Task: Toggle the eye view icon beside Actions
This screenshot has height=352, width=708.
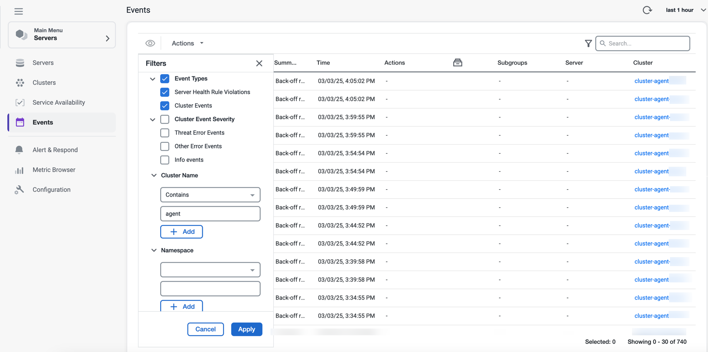Action: tap(150, 43)
